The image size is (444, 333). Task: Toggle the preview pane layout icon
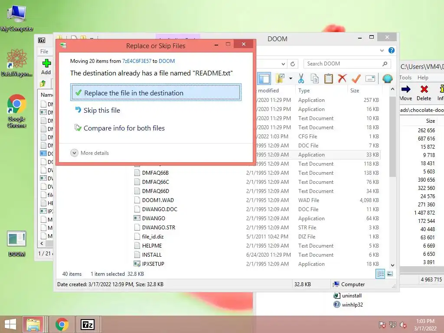[264, 78]
